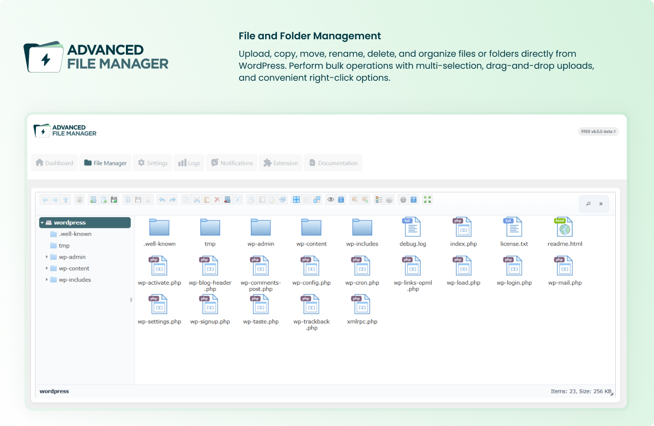This screenshot has width=654, height=426.
Task: Open the Settings tab
Action: click(x=153, y=163)
